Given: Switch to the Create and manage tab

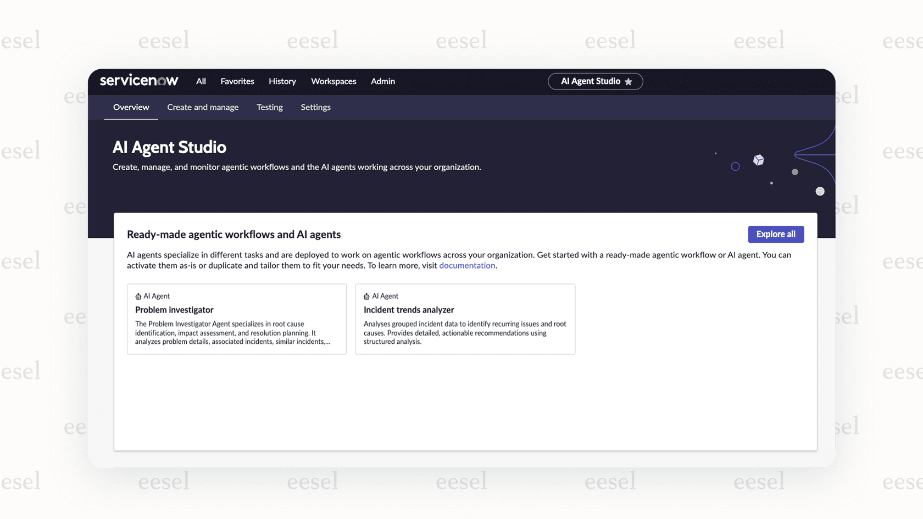Looking at the screenshot, I should pos(203,107).
